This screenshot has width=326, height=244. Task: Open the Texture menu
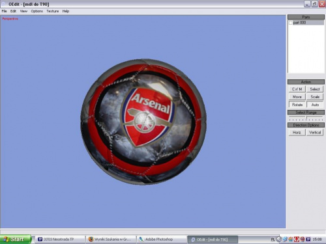coord(52,11)
